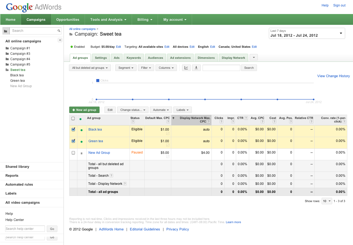Viewport: 353px width, 245px height.
Task: Open the help icon under the Avg. Pos. header
Action: [x=291, y=122]
